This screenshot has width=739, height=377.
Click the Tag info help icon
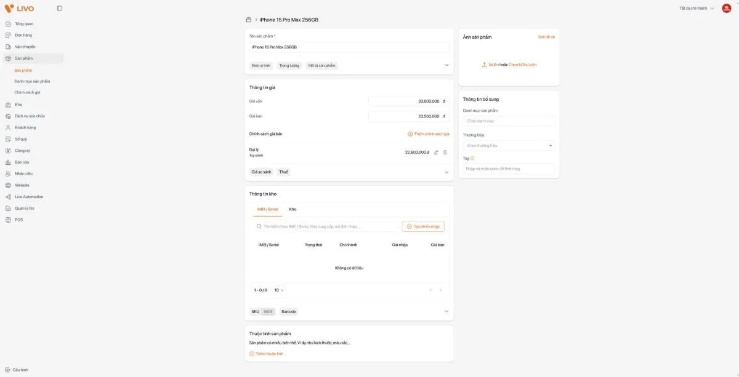coord(472,158)
